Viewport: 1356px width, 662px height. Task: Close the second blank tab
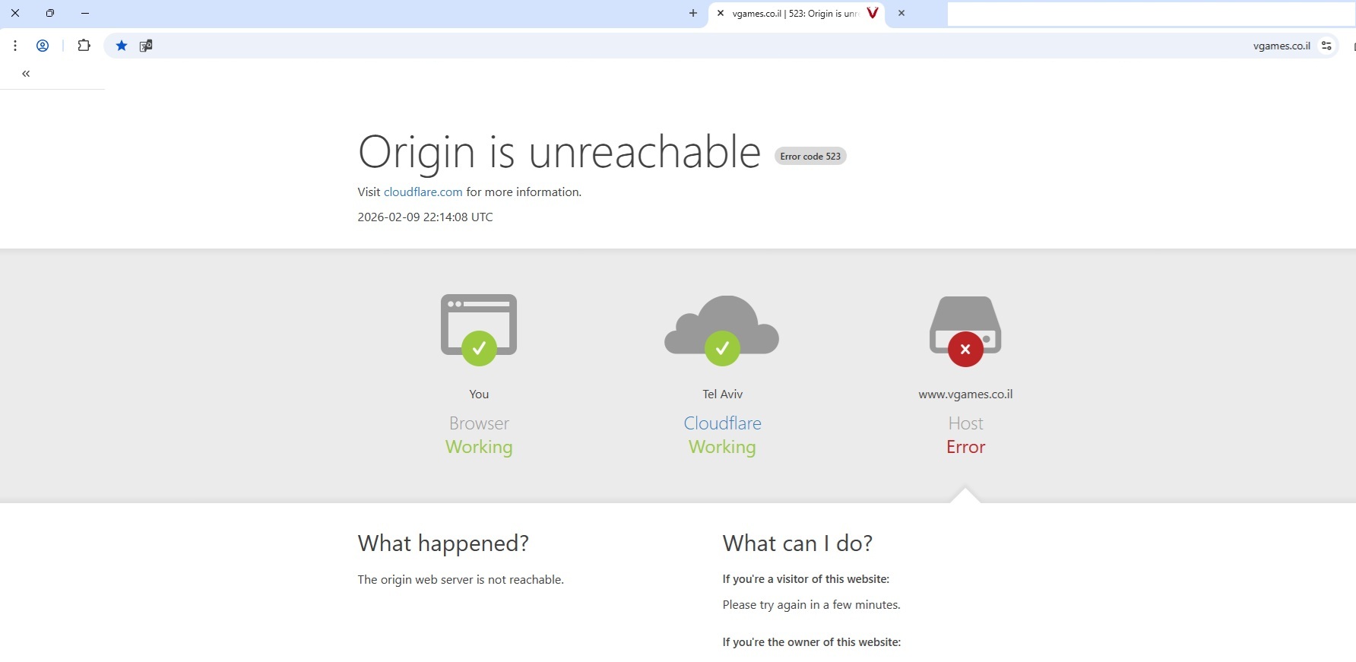tap(901, 13)
